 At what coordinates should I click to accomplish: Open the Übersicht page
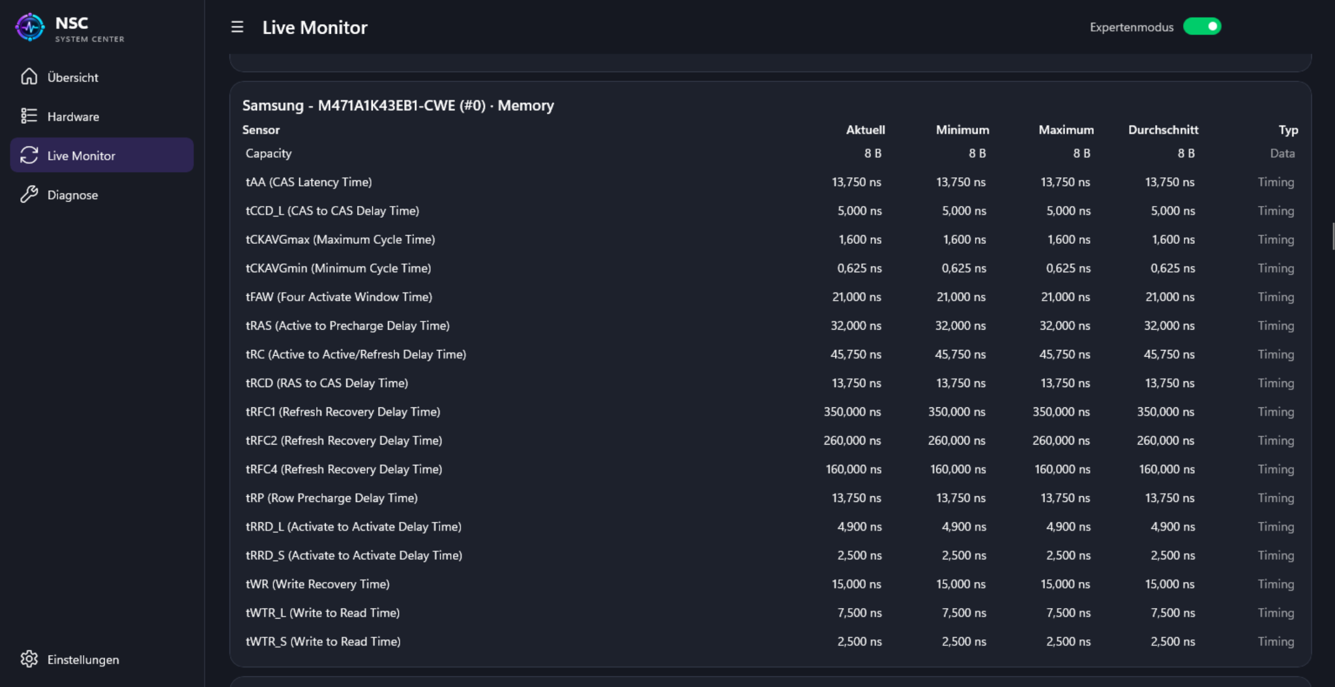(x=102, y=77)
